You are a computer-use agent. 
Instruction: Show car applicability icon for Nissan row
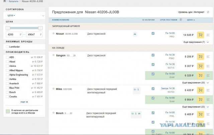point(135,34)
